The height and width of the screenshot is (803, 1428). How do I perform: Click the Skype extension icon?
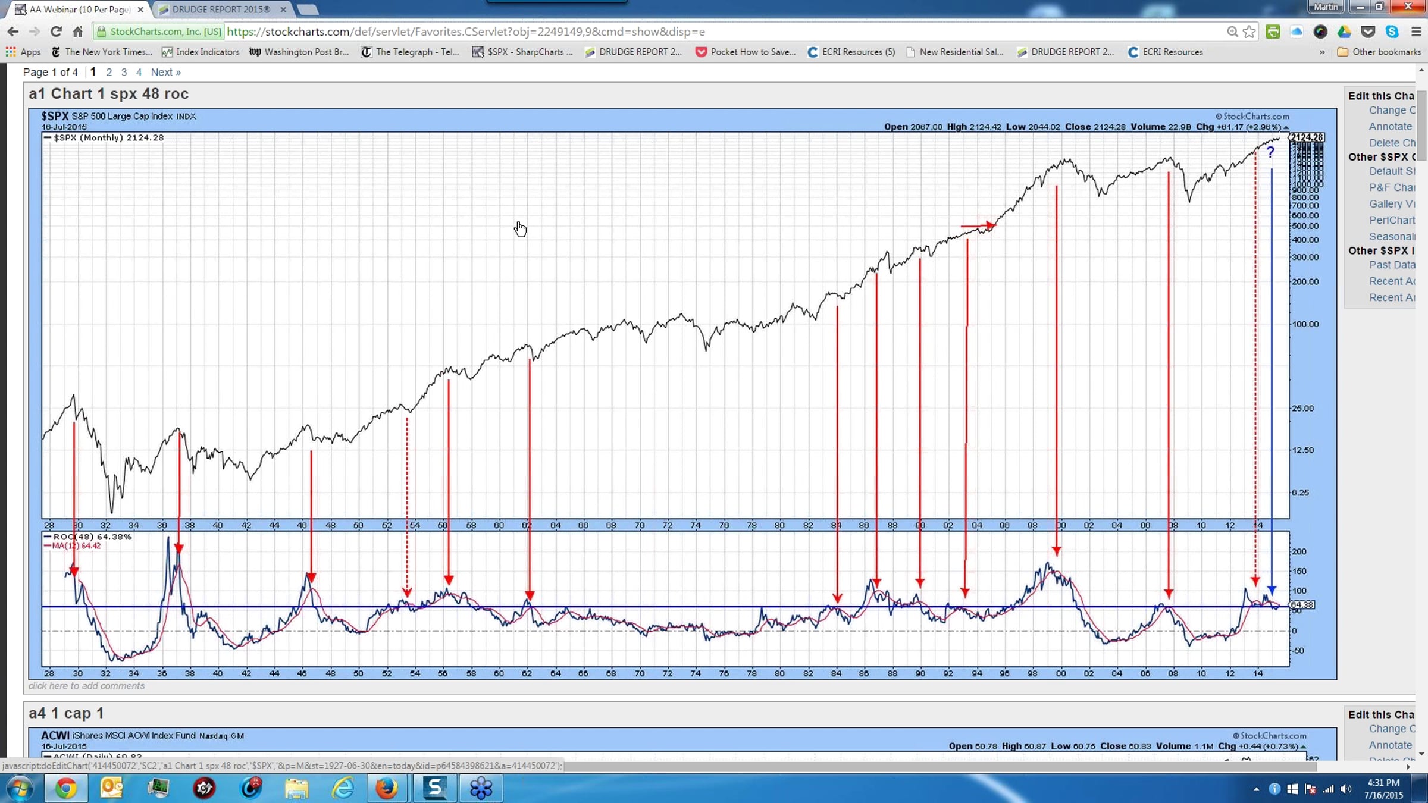pos(1392,32)
